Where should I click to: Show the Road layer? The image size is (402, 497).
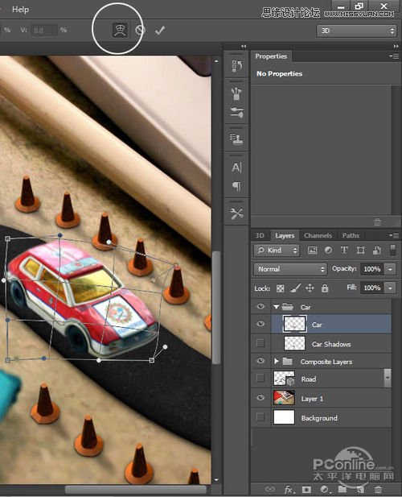pos(260,378)
